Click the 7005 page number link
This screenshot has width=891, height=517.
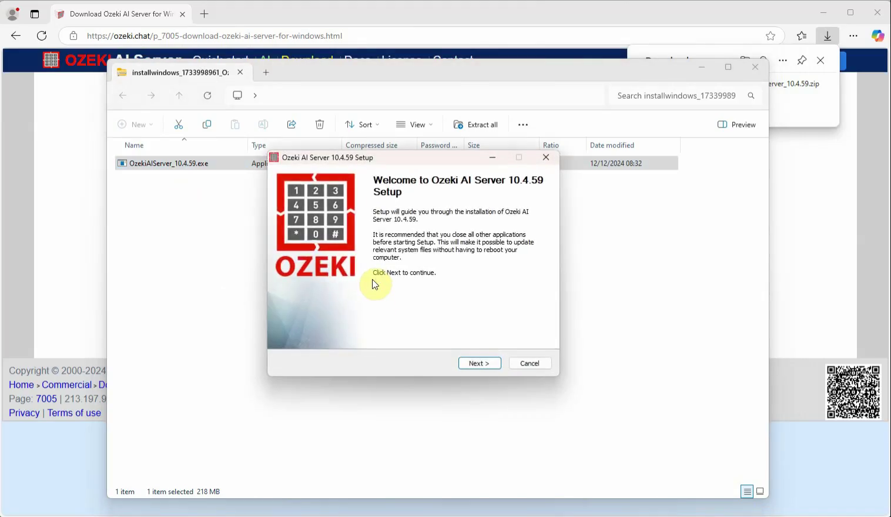coord(46,399)
